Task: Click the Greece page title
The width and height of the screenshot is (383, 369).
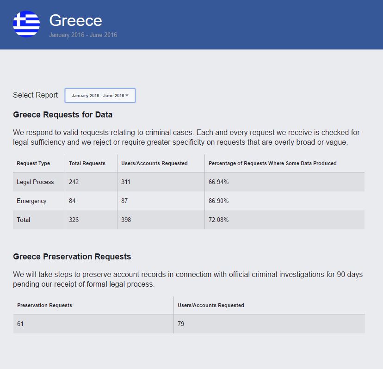Action: (x=75, y=20)
